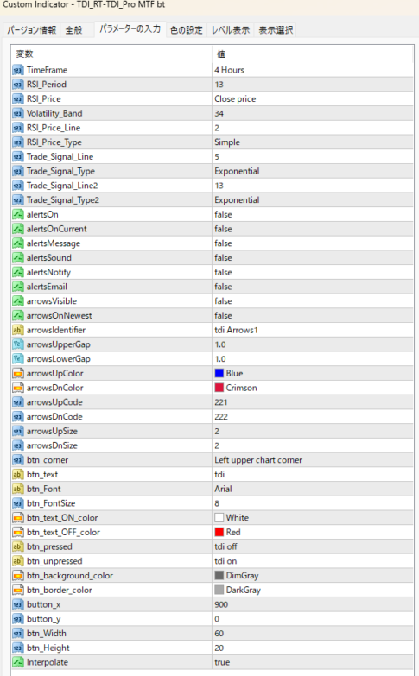
Task: Open the 色の設定 tab
Action: [x=187, y=29]
